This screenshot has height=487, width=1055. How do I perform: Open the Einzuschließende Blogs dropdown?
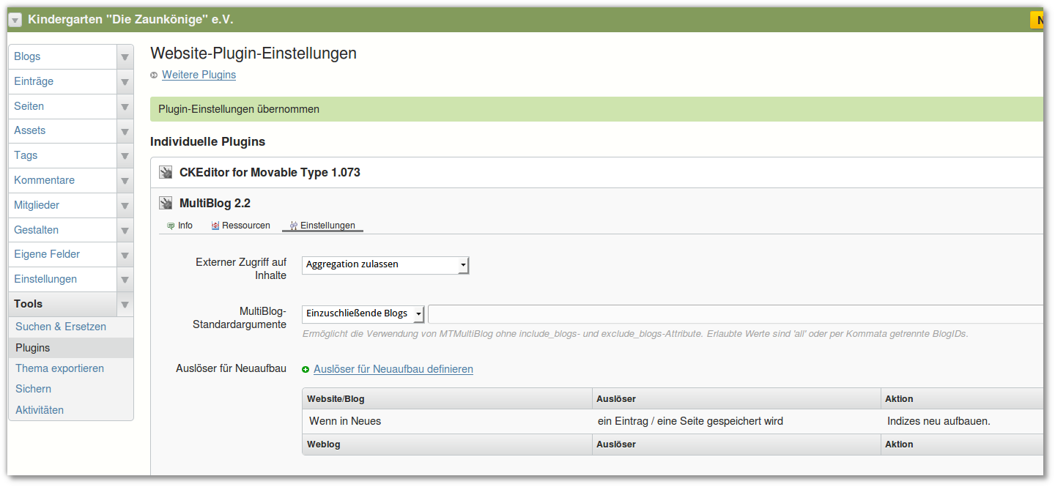point(363,313)
